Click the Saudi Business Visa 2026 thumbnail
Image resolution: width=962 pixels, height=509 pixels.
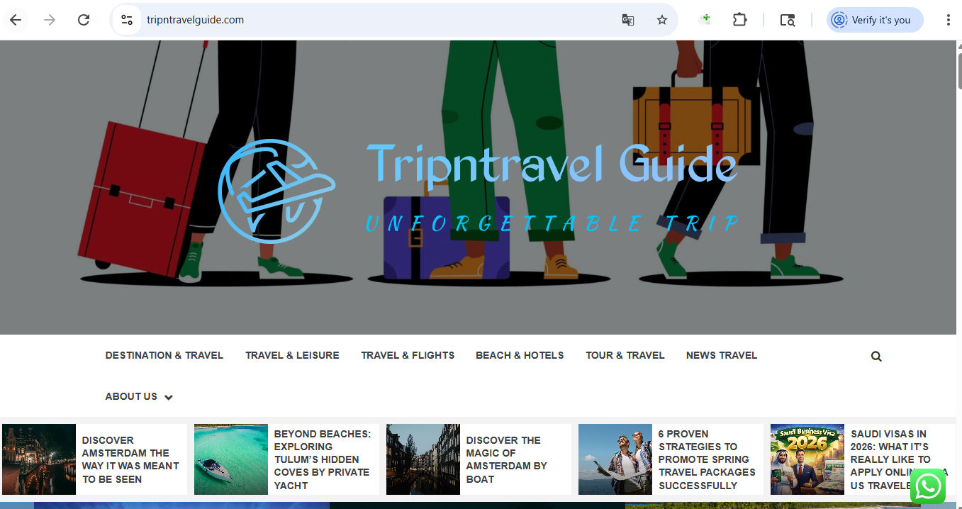[807, 459]
